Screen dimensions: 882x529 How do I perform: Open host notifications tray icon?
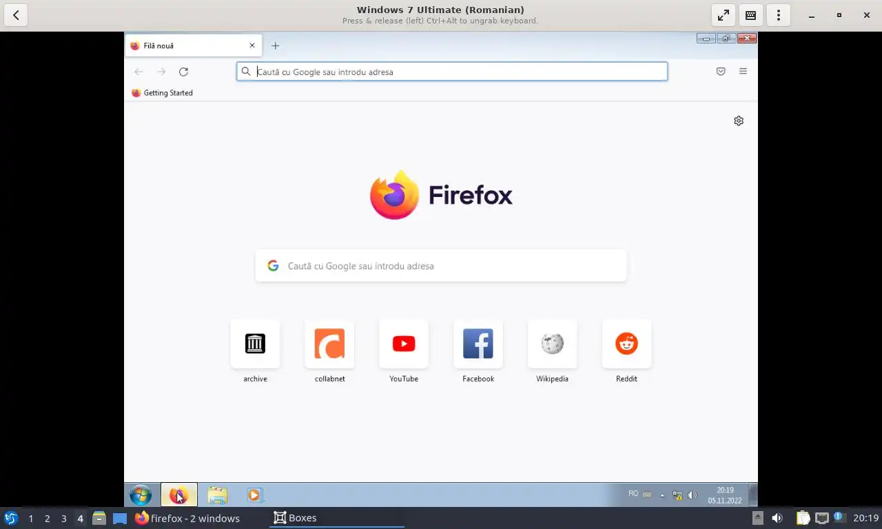[839, 517]
